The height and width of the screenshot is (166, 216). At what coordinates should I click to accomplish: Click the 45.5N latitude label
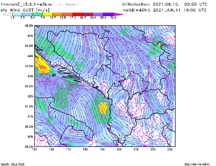(x=29, y=26)
